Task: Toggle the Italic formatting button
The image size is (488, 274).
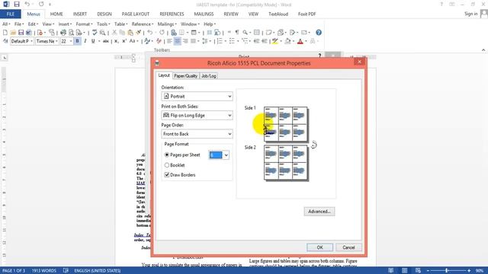Action: [85, 41]
